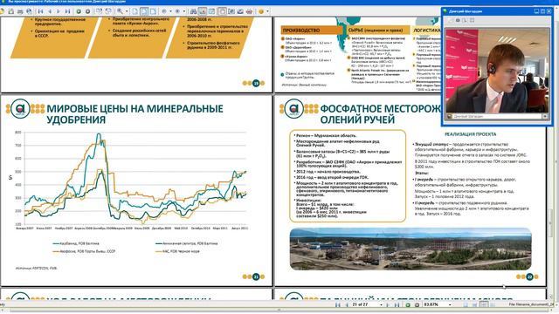Click the green go-back view button in the top toolbar

coord(79,11)
